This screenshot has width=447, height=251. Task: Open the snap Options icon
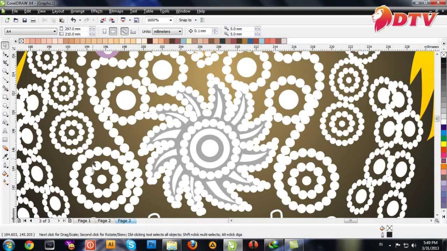pyautogui.click(x=202, y=20)
